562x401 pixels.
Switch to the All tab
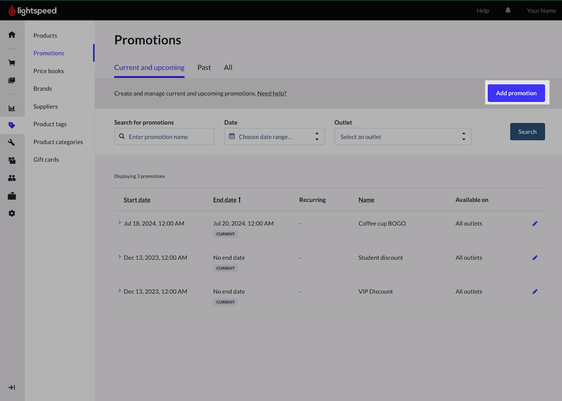228,67
